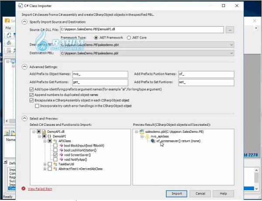Check the TaskBarUtil class checkbox
Image resolution: width=262 pixels, height=201 pixels.
(50, 164)
